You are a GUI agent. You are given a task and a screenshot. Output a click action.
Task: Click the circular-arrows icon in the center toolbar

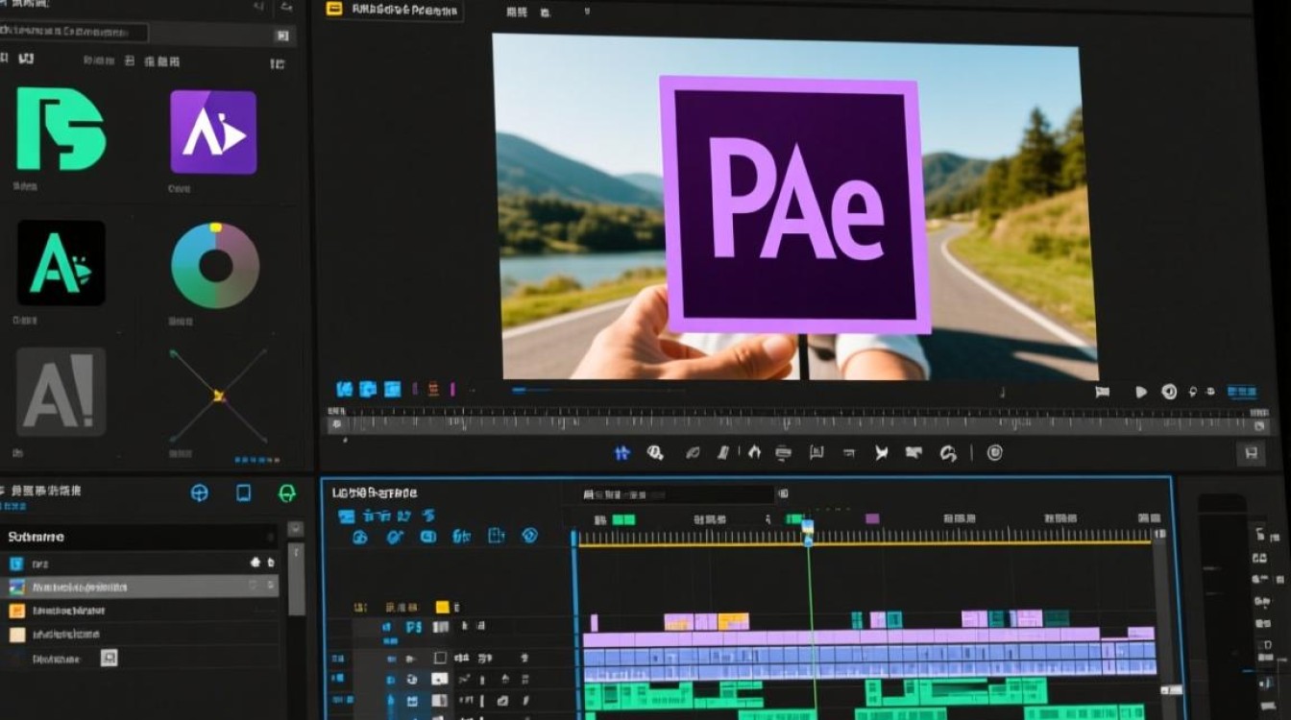coord(948,452)
